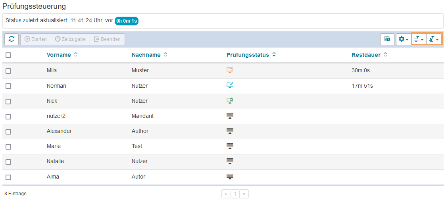The height and width of the screenshot is (200, 448).
Task: Click the first name Alma
Action: click(53, 177)
